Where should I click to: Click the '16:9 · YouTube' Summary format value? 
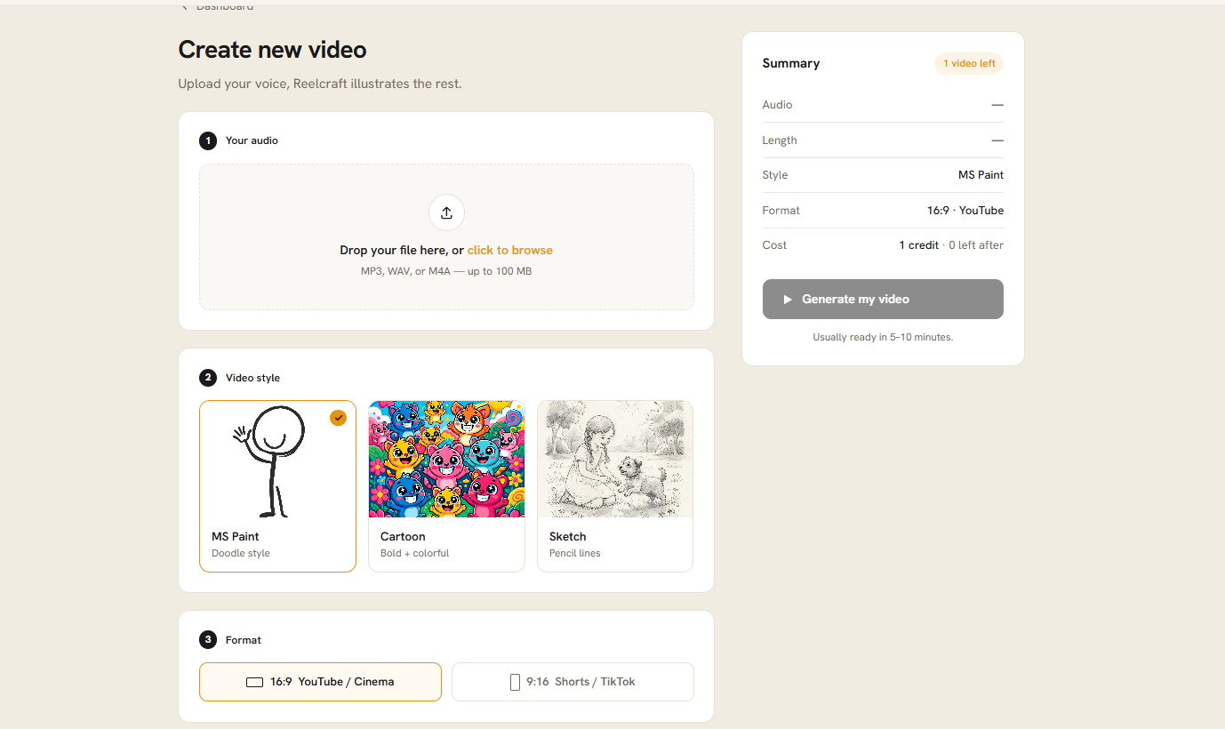[x=965, y=211]
